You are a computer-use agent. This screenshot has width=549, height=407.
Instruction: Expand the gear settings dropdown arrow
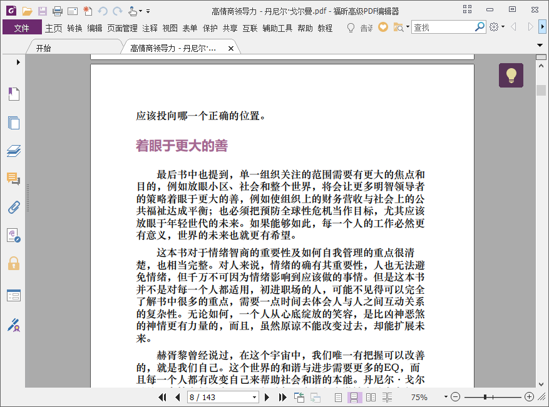click(x=503, y=27)
